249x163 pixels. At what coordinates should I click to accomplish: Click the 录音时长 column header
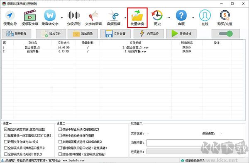[x=88, y=43]
